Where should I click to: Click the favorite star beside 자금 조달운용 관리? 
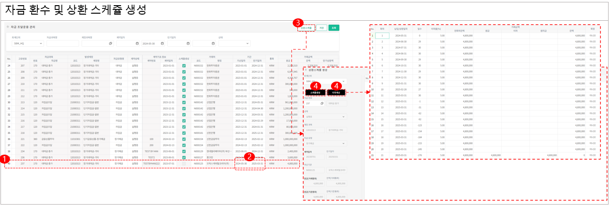tap(8, 27)
